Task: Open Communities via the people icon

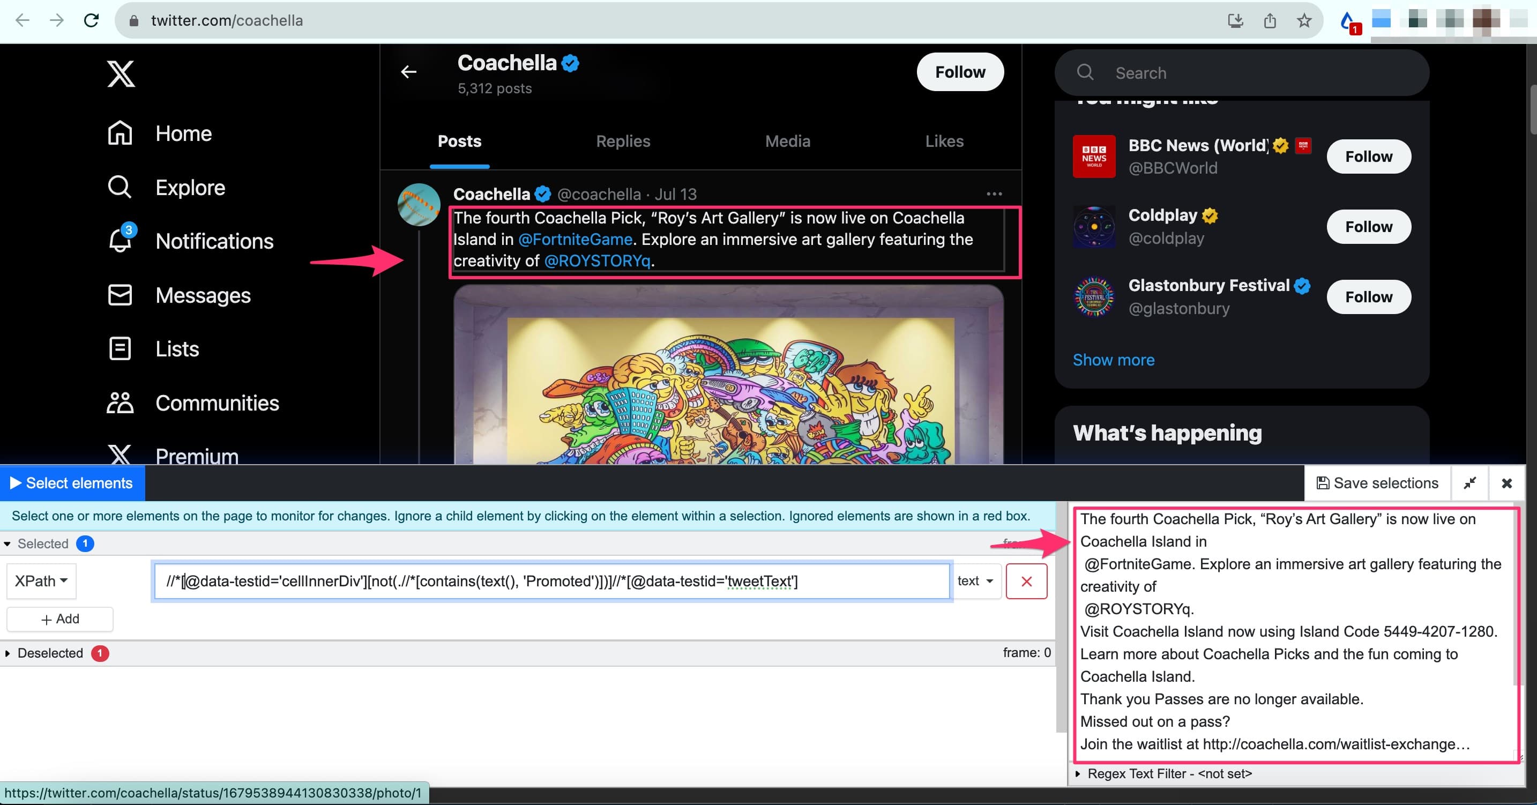Action: point(120,403)
